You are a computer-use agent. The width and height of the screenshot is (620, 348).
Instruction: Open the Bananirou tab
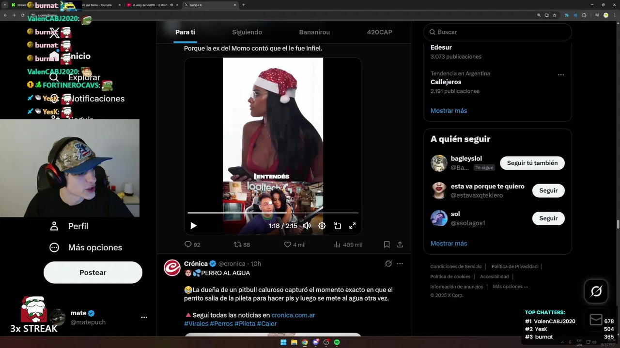point(314,32)
